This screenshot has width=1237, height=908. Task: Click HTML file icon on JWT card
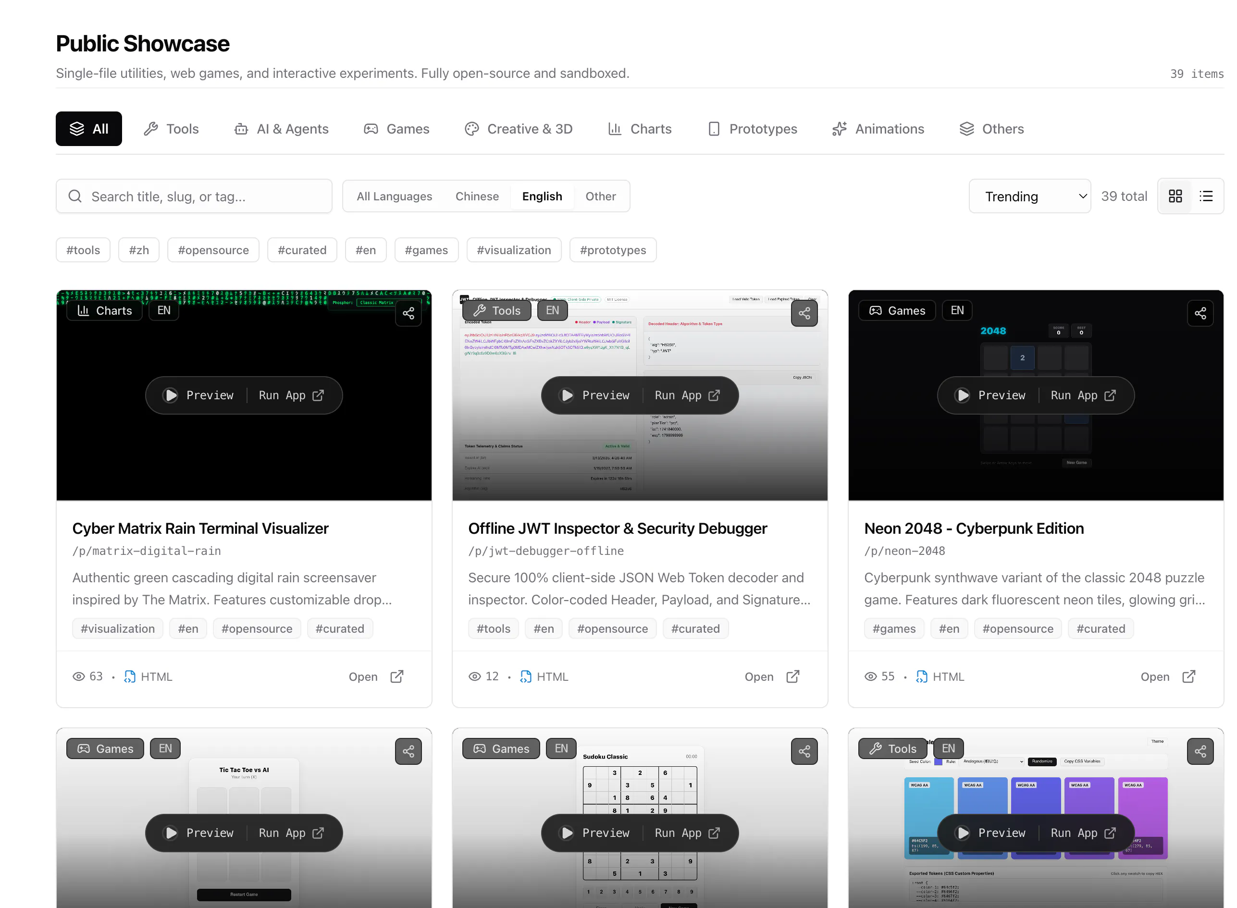click(x=526, y=676)
